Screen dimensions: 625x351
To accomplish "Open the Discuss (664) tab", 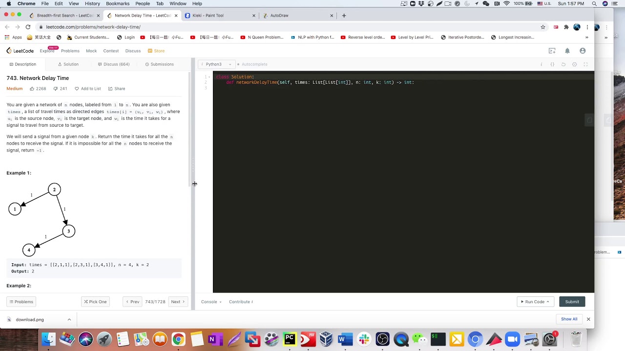I will coord(114,64).
